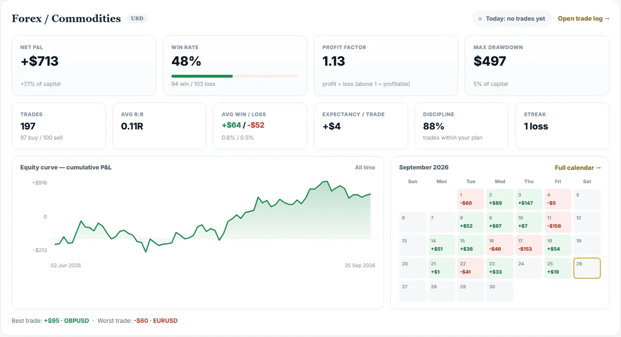Screen dimensions: 621x337
Task: Select September 9 with +$67 in calendar
Action: (x=500, y=222)
